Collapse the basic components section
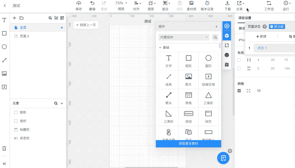Viewport: 295px width, 168px height. tap(160, 48)
